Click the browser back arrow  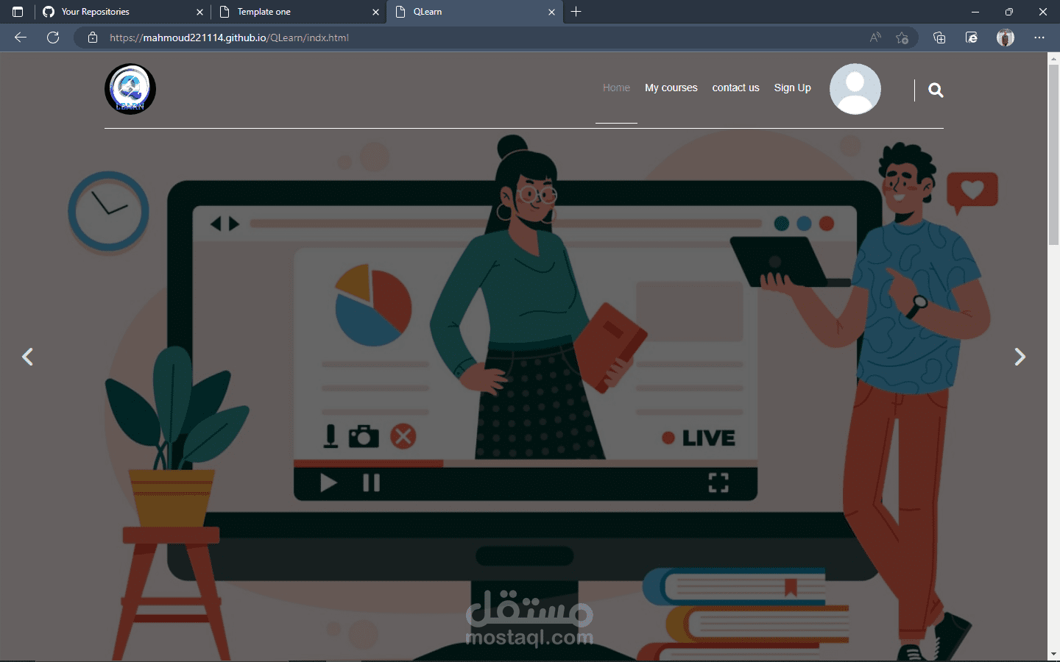(x=20, y=38)
